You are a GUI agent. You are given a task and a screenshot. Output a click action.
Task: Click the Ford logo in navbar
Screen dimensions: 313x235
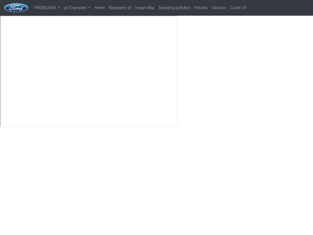[16, 8]
